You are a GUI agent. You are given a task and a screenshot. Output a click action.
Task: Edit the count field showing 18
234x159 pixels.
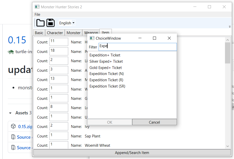click(x=59, y=51)
